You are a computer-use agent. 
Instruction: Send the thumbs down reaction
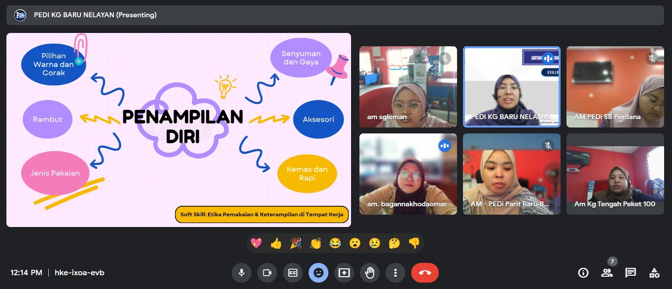414,243
